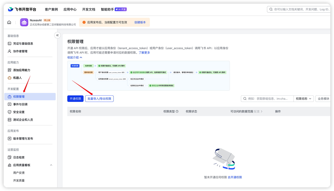Go to the home icon

pyautogui.click(x=9, y=22)
